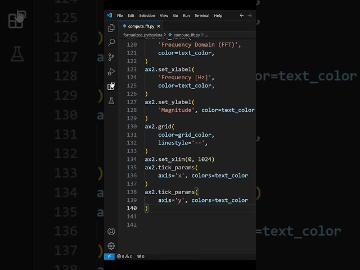Place cursor on empty line 141
The height and width of the screenshot is (270, 360).
click(x=200, y=217)
